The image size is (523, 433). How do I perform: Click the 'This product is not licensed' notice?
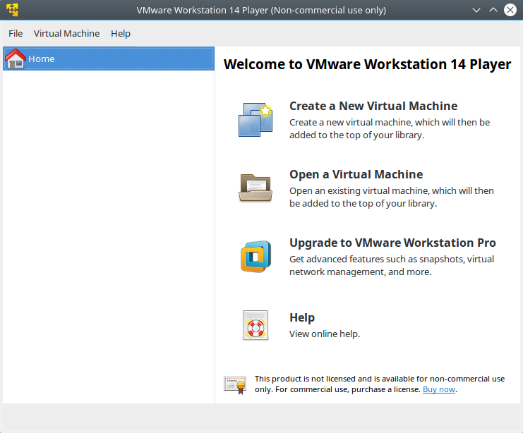tap(380, 384)
